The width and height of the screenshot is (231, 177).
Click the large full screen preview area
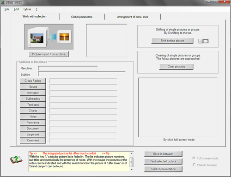tap(178, 107)
